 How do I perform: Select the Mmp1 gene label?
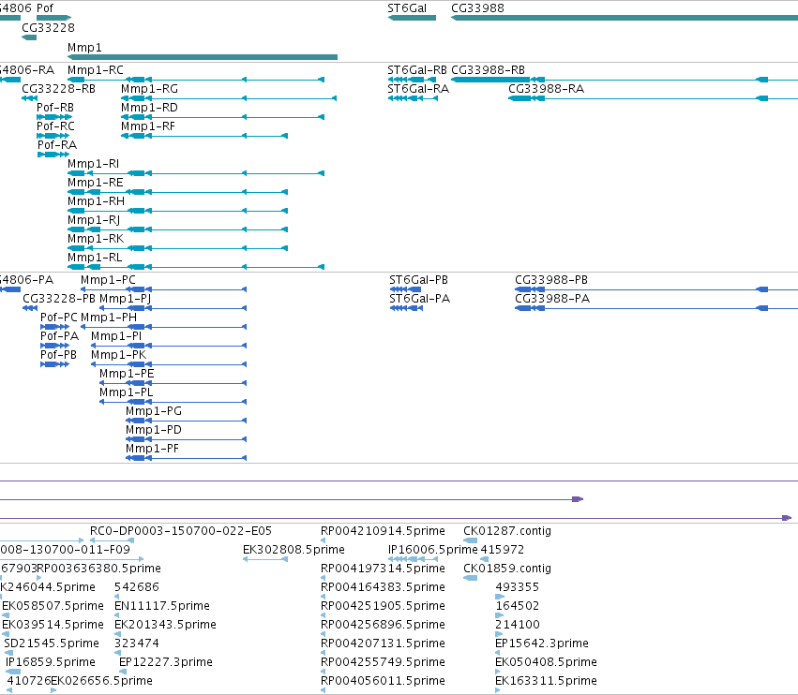[x=84, y=47]
